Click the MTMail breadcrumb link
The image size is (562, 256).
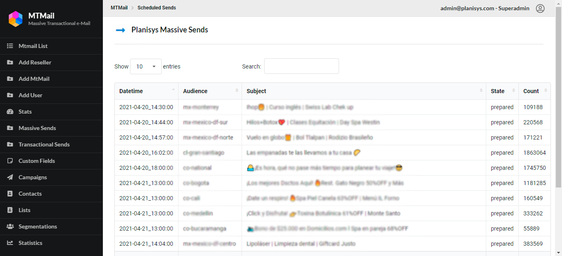click(119, 8)
